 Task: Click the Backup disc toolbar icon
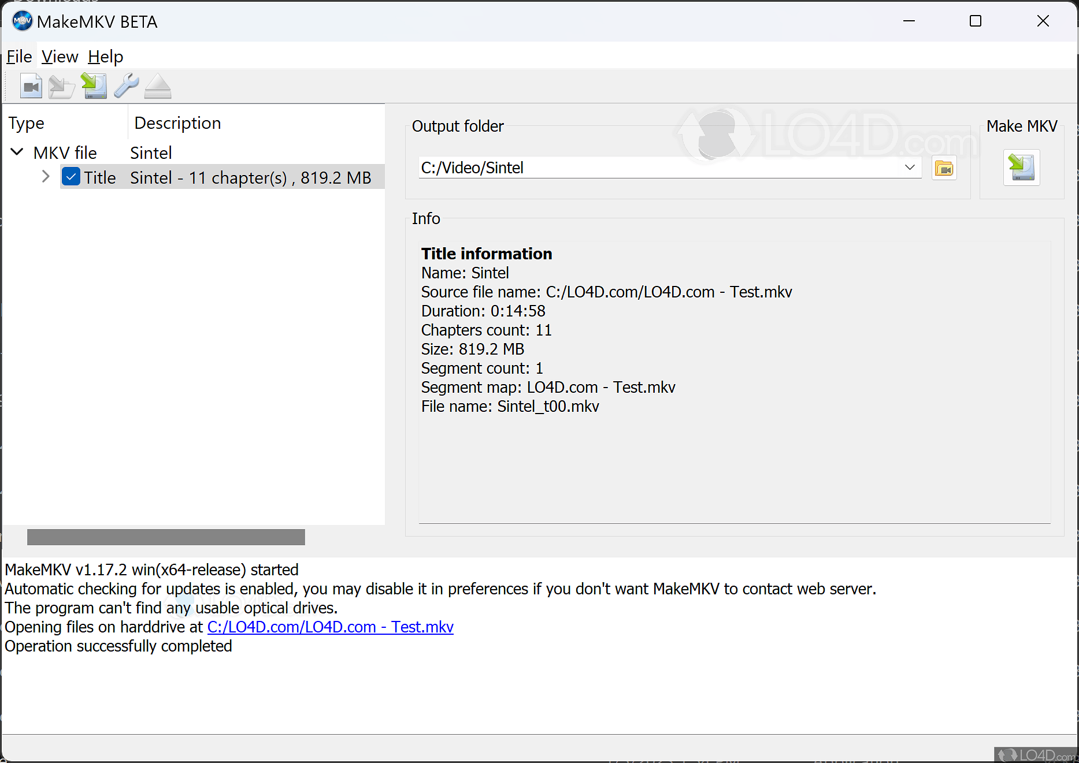coord(62,87)
